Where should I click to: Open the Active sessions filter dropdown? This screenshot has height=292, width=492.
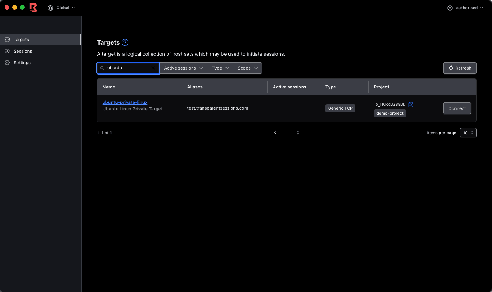click(x=183, y=68)
